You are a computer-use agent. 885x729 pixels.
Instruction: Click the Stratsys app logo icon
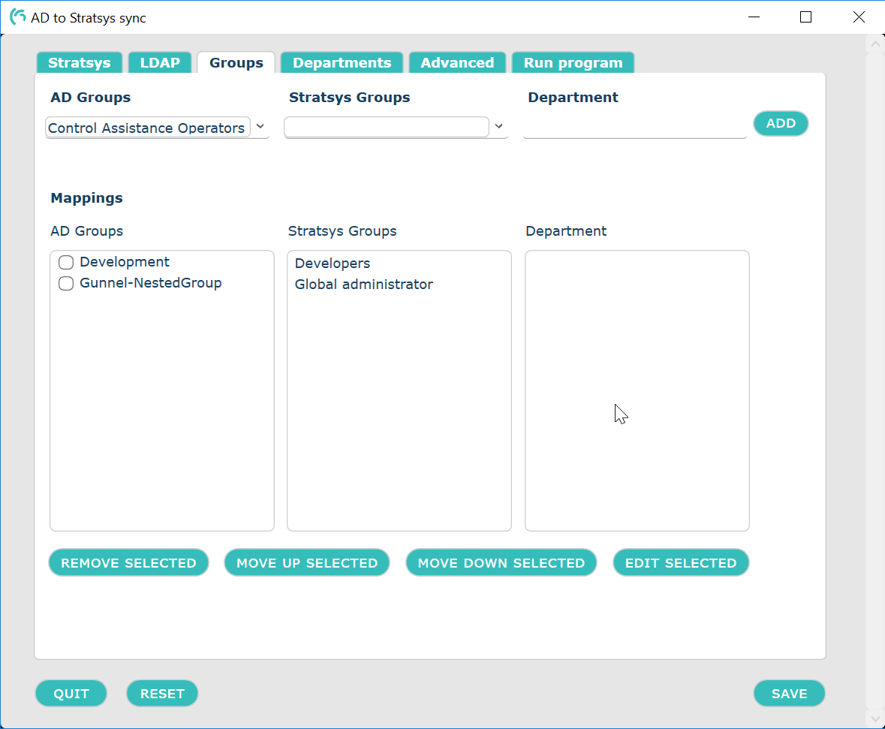[17, 17]
